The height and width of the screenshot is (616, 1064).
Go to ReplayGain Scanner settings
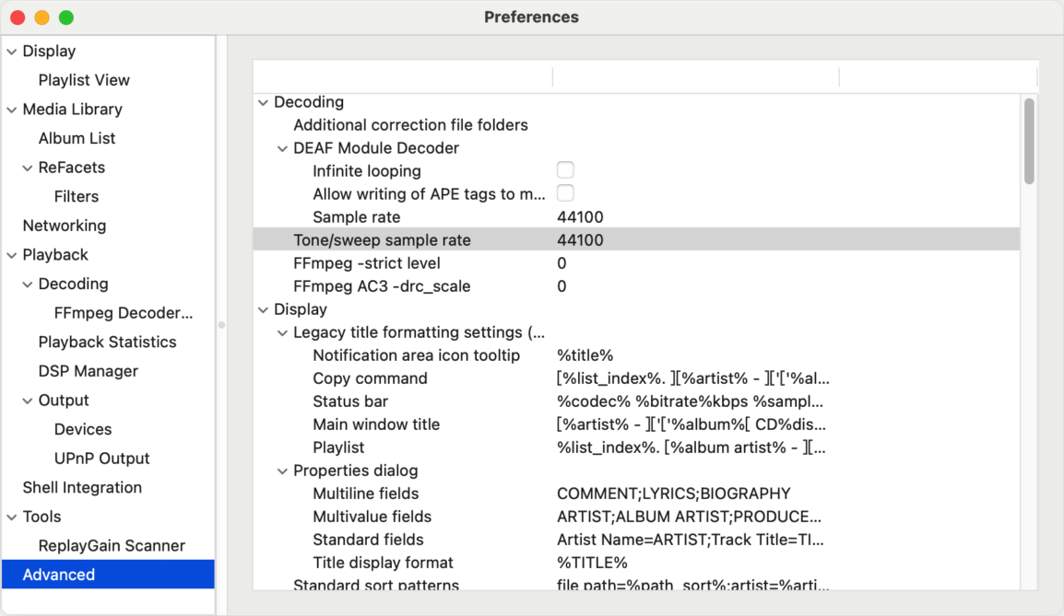click(112, 545)
